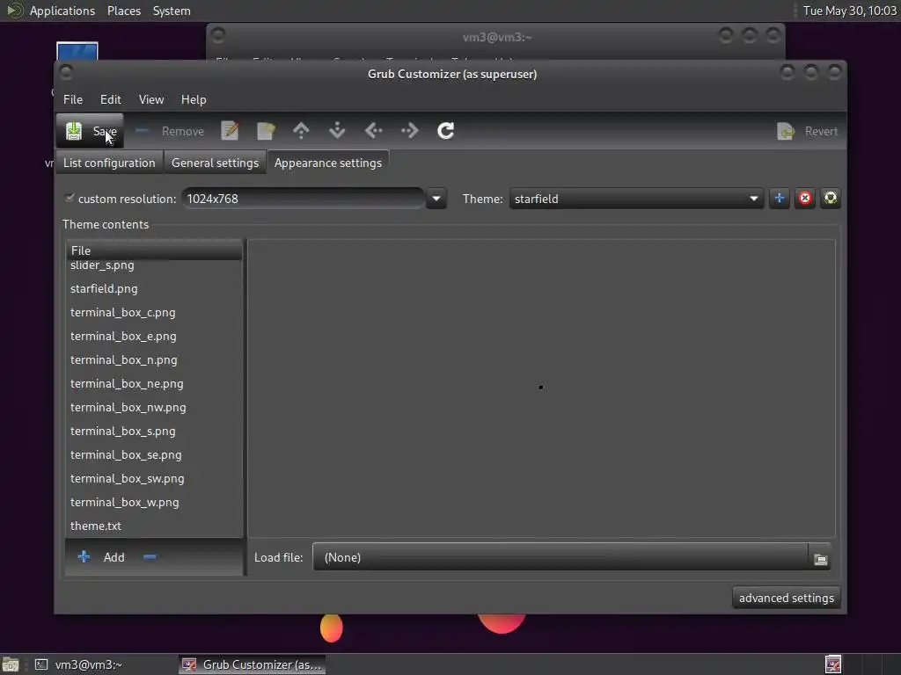Remove theme file with minus icon
The width and height of the screenshot is (901, 675).
click(x=150, y=557)
